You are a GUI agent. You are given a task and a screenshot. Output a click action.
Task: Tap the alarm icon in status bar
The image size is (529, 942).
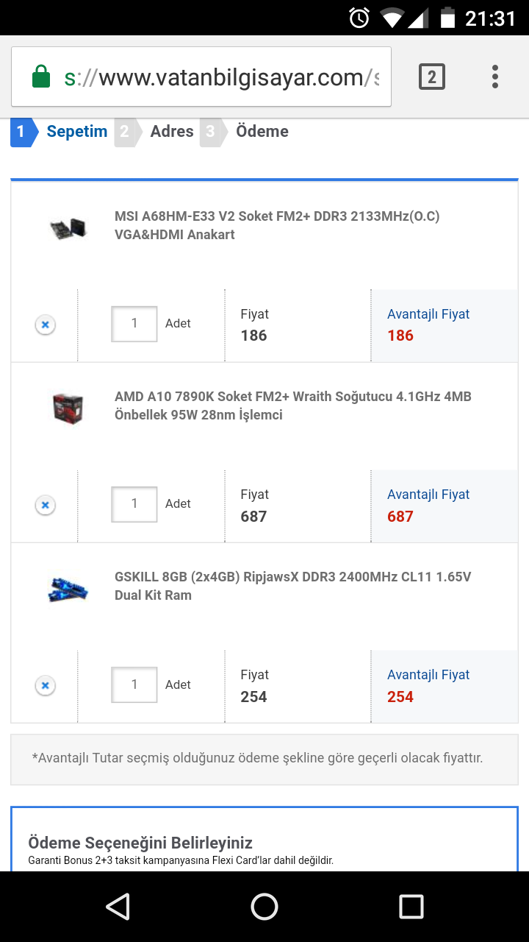359,18
